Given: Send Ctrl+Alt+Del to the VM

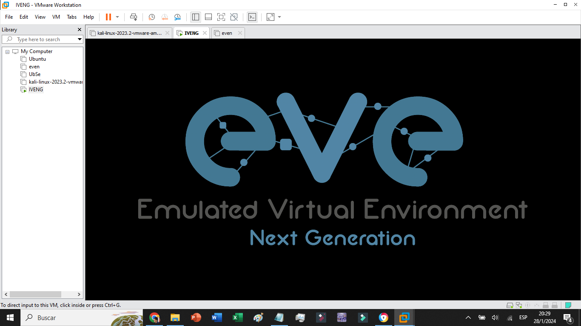Looking at the screenshot, I should (134, 17).
